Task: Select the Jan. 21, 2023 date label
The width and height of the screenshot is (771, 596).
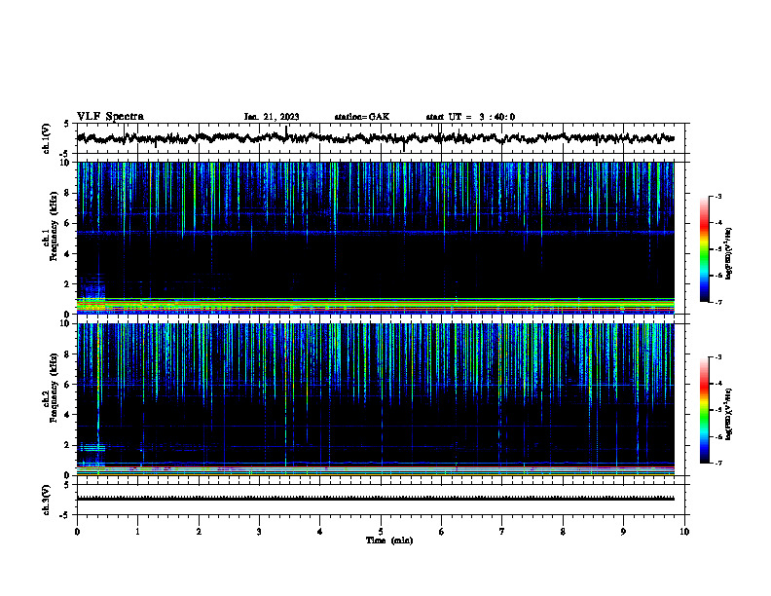Action: pyautogui.click(x=272, y=117)
